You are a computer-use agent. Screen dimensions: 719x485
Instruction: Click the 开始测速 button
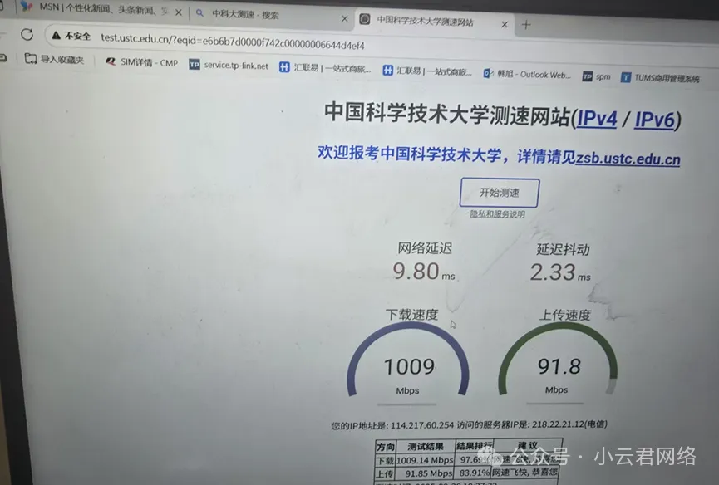[x=499, y=193]
